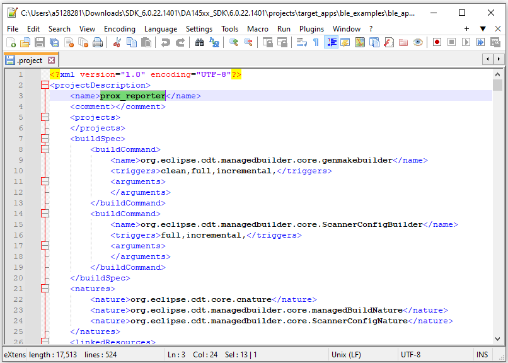
Task: Open the Macro menu
Action: pyautogui.click(x=258, y=29)
